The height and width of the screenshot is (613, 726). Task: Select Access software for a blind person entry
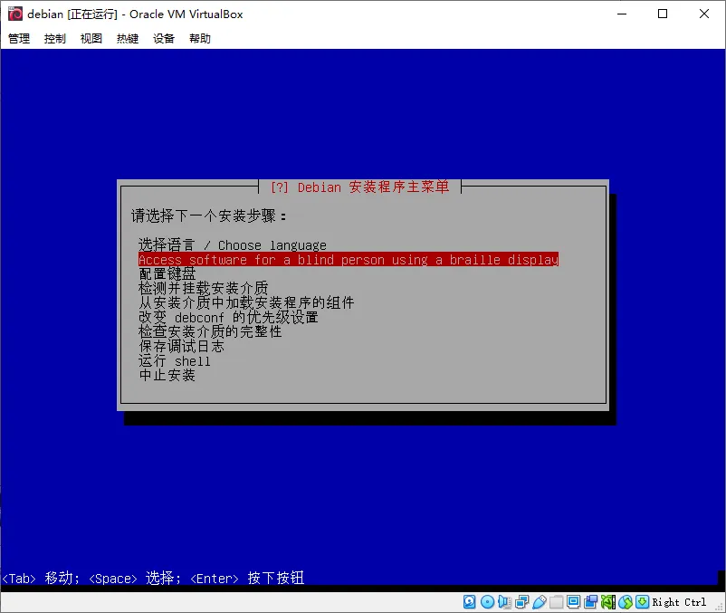(x=349, y=259)
